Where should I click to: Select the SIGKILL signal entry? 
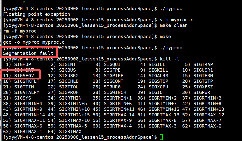pyautogui.click(x=154, y=70)
